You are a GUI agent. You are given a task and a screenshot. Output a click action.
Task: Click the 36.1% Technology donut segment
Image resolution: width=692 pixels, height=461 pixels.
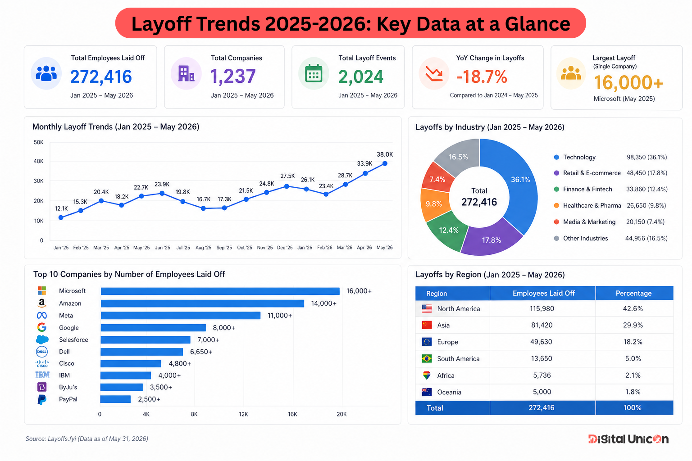click(520, 180)
